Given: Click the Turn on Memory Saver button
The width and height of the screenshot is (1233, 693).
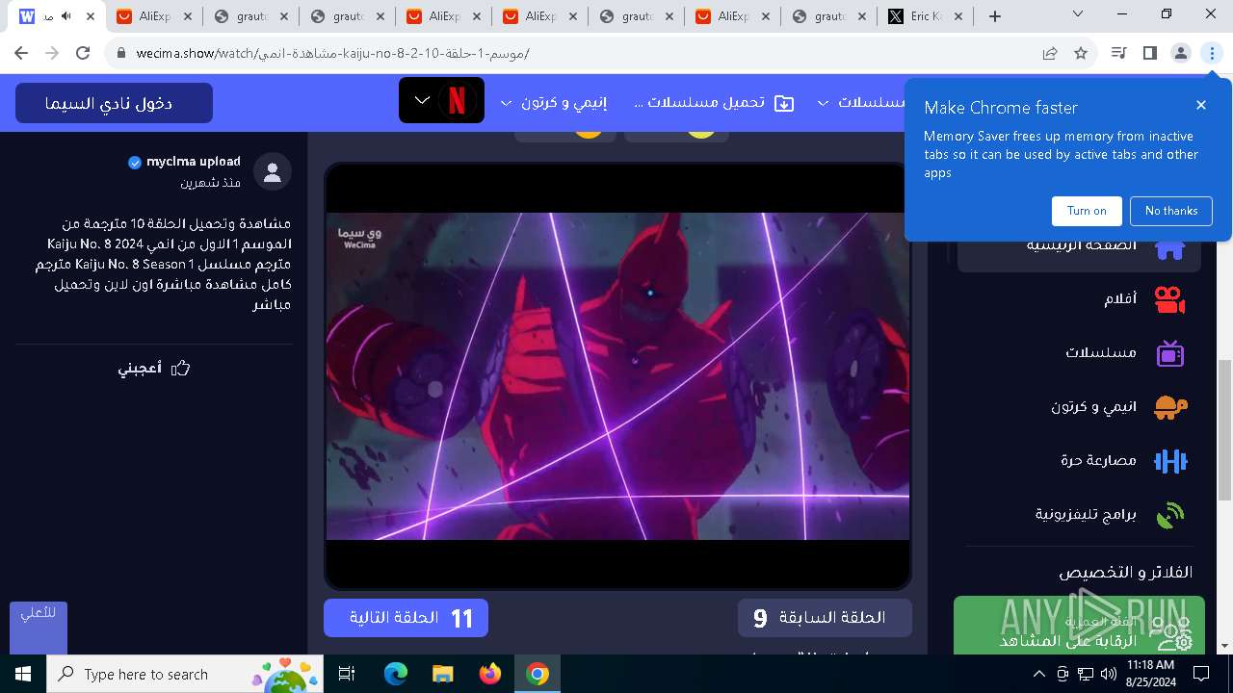Looking at the screenshot, I should click(1087, 211).
